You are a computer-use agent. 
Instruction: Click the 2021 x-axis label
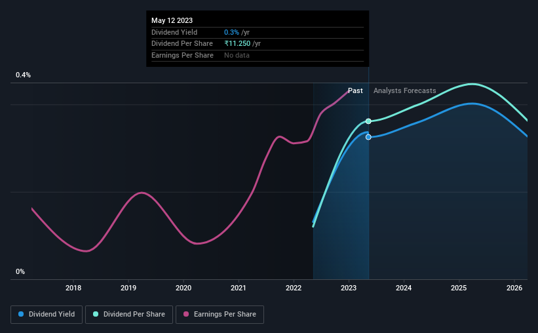click(239, 288)
